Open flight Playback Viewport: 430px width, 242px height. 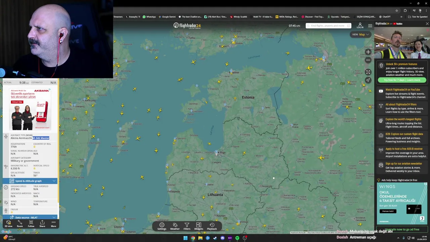tap(212, 226)
